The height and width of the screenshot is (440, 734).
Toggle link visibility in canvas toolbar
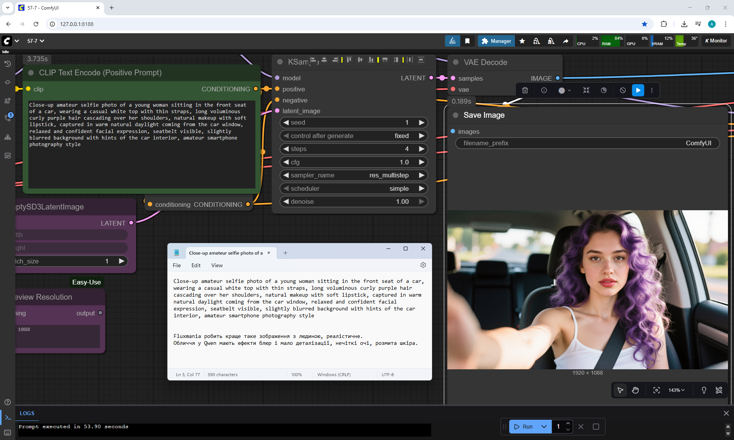pyautogui.click(x=719, y=390)
